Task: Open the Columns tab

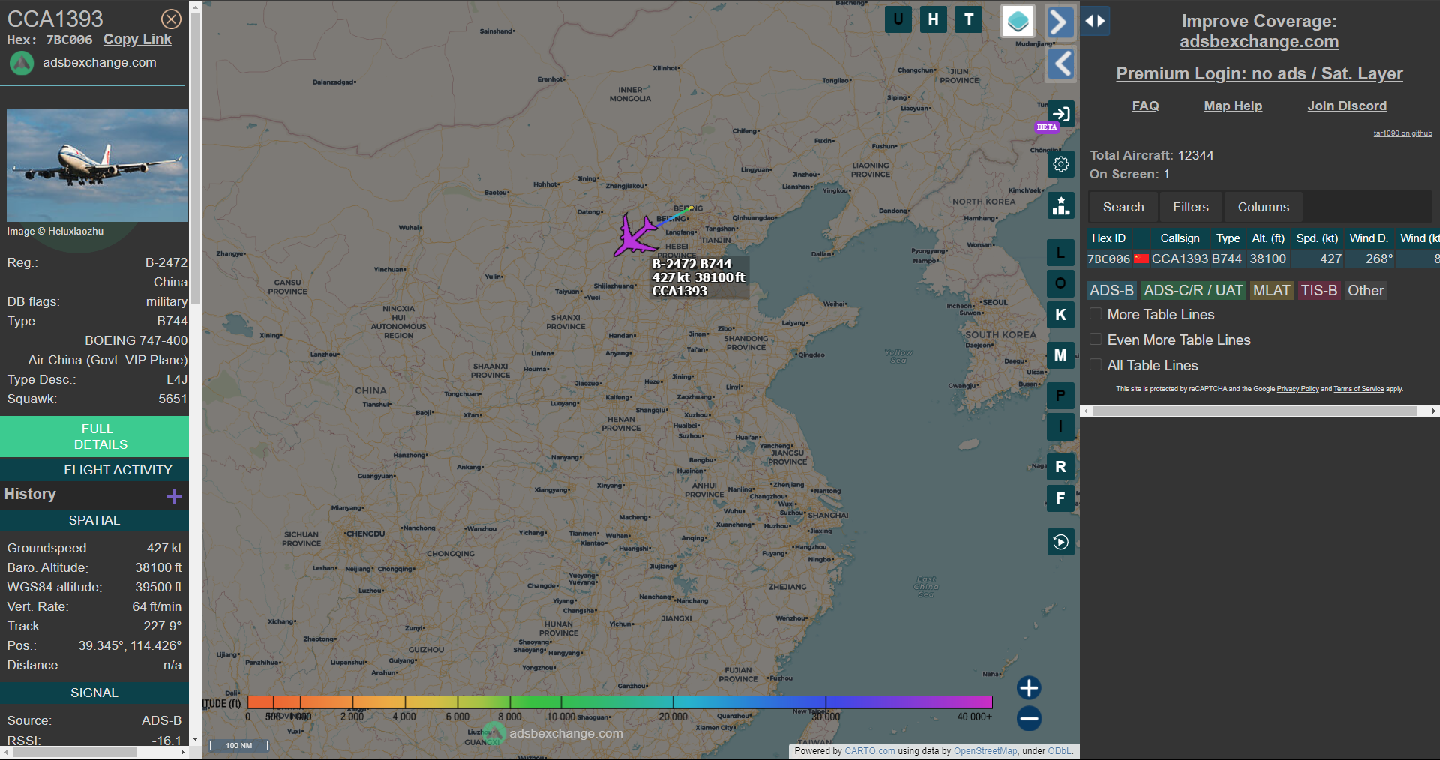Action: tap(1263, 207)
